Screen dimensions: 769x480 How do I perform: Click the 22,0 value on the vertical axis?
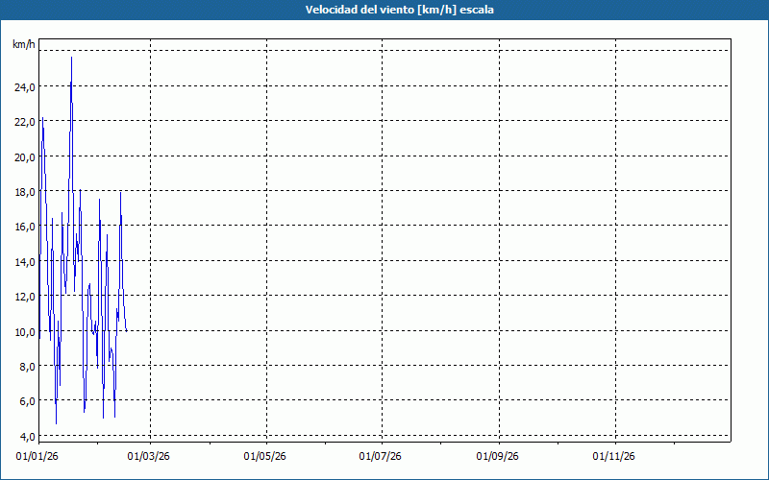[x=25, y=122]
